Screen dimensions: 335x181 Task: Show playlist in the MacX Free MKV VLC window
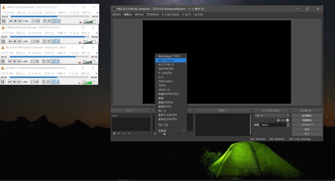coord(48,61)
